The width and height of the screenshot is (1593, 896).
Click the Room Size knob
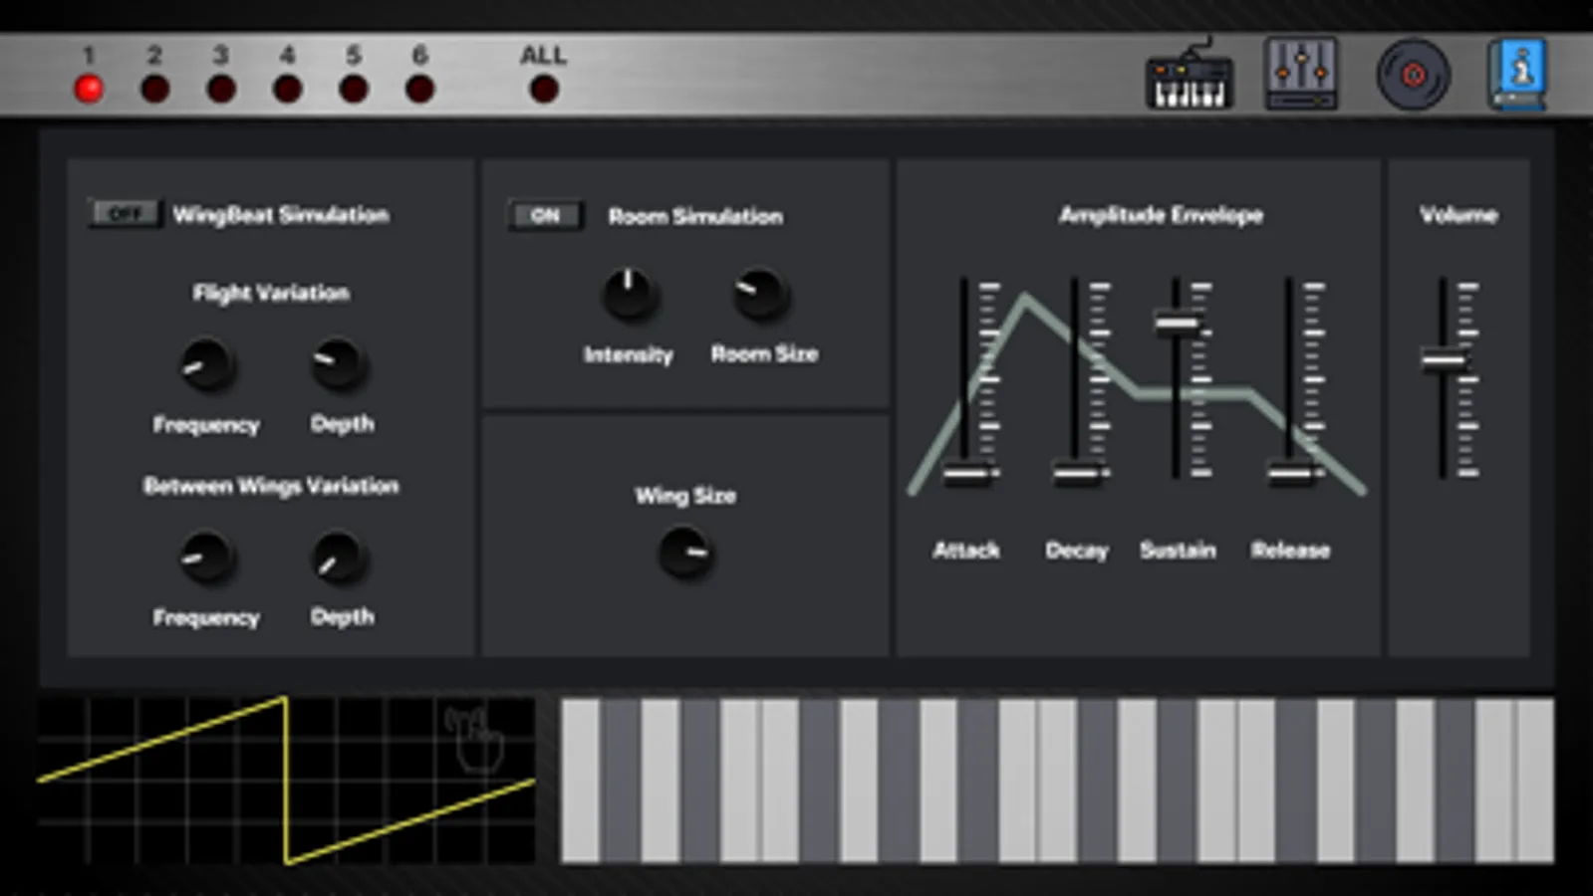(x=761, y=295)
